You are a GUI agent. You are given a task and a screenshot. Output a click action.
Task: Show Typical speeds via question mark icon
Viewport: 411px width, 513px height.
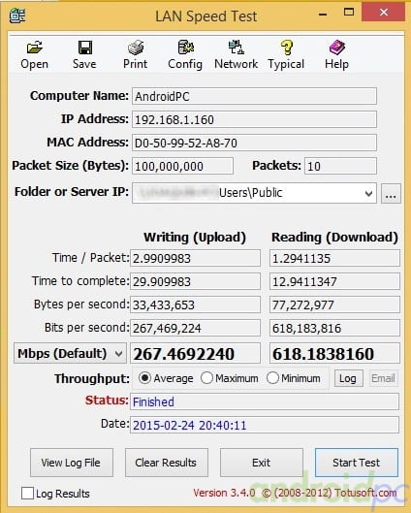(286, 54)
